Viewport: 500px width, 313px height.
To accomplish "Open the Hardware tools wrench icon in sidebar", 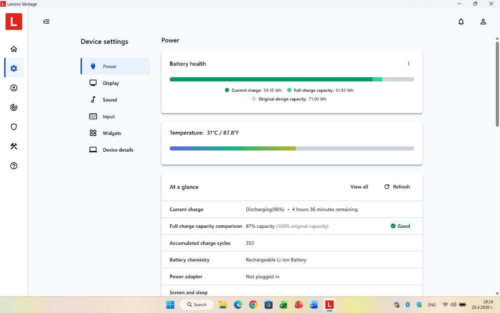I will 13,146.
